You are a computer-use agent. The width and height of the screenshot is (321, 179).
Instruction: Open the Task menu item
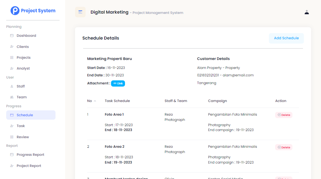coord(31,126)
